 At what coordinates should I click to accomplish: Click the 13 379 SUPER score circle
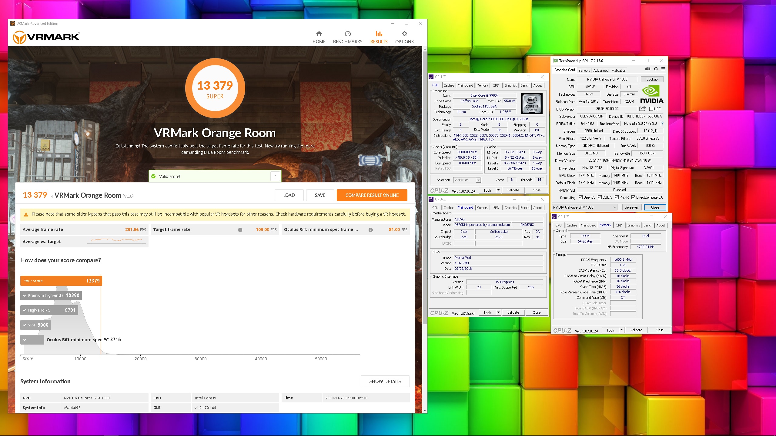215,88
